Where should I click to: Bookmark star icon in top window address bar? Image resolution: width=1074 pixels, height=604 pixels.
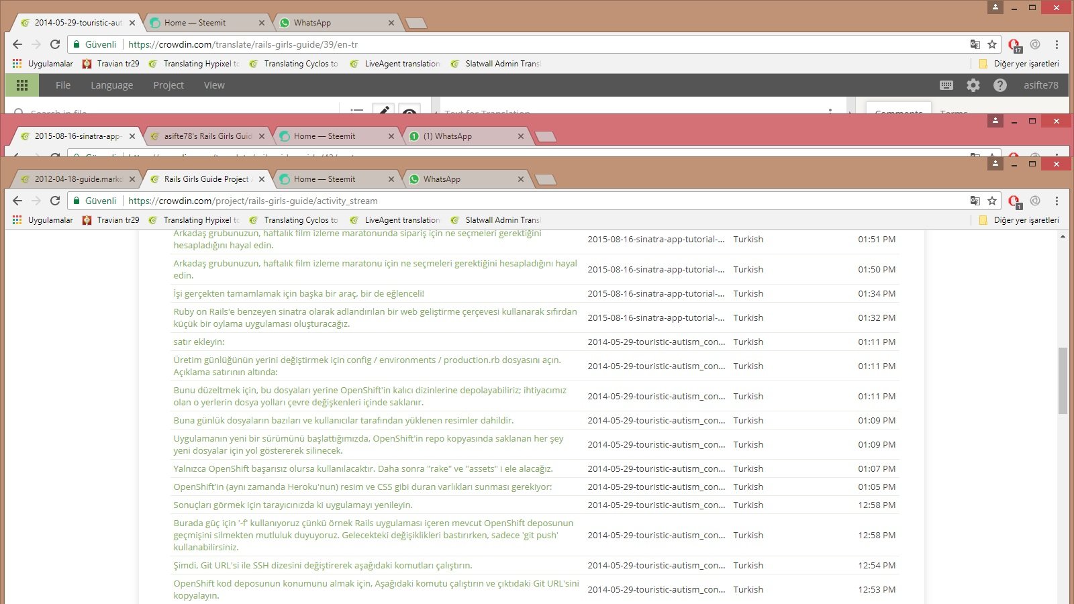click(992, 44)
